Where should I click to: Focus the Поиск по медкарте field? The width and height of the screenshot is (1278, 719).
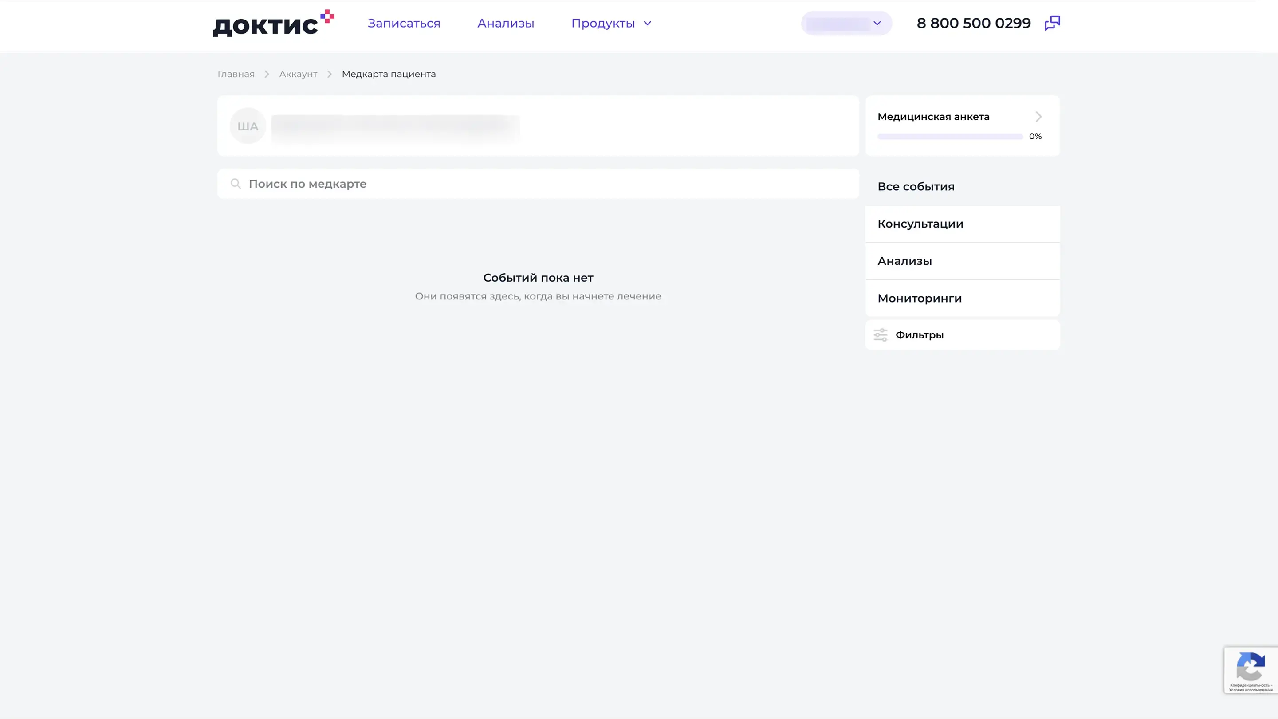[x=546, y=184]
